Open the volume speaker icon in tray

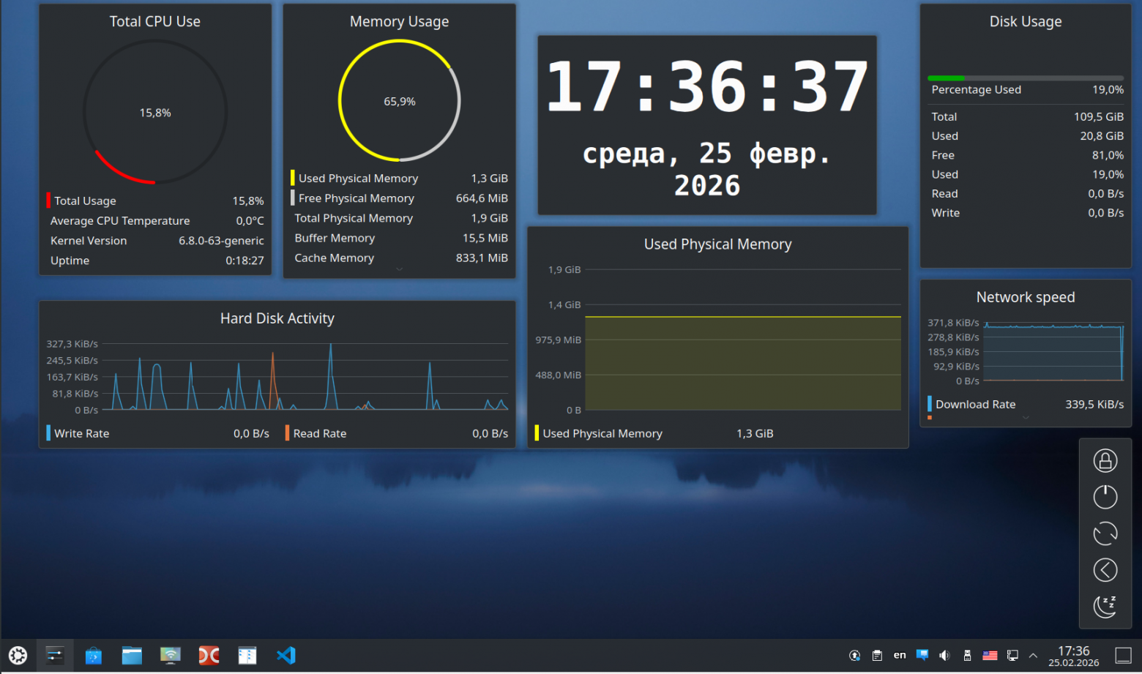coord(944,656)
